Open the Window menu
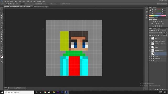This screenshot has height=94, width=168. (39, 1)
